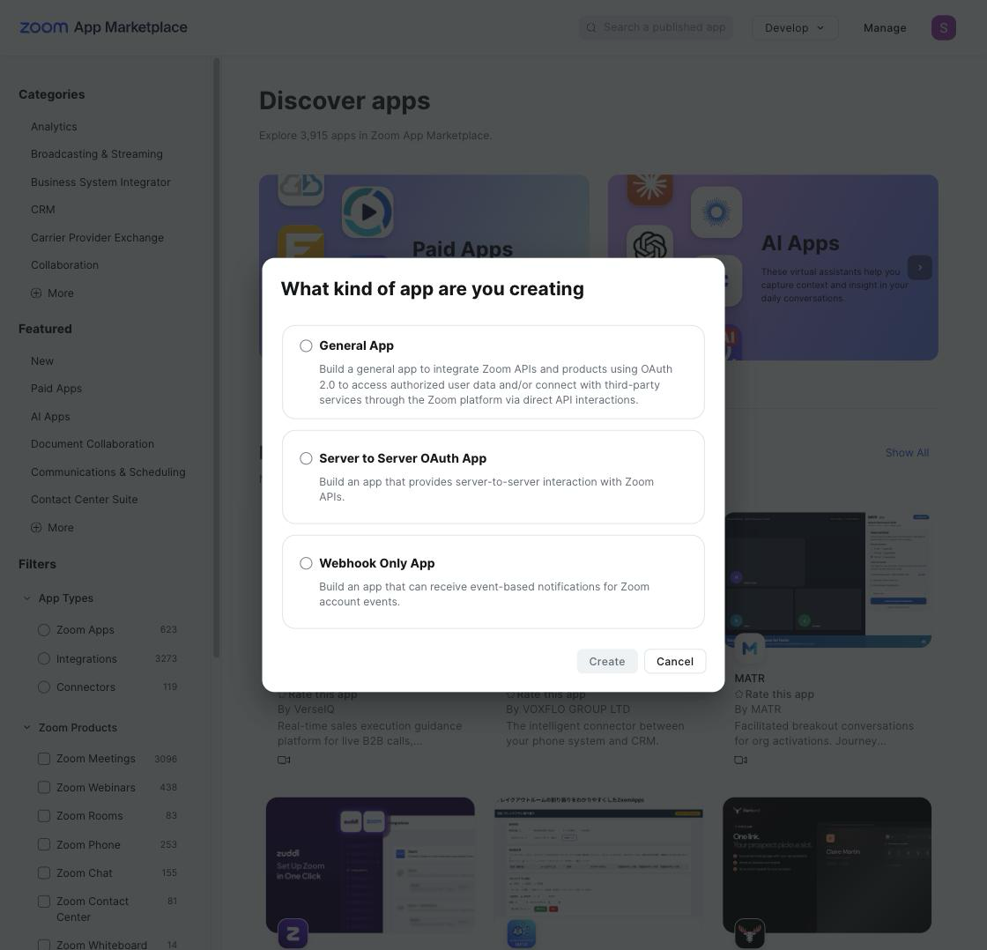Check the Zoom Meetings filter
Screen dimensions: 987x950
click(44, 759)
